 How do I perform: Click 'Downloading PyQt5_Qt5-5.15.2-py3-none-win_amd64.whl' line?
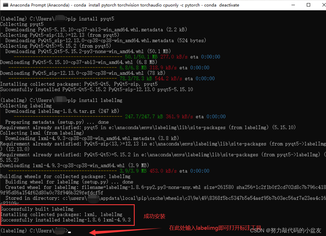88,51
